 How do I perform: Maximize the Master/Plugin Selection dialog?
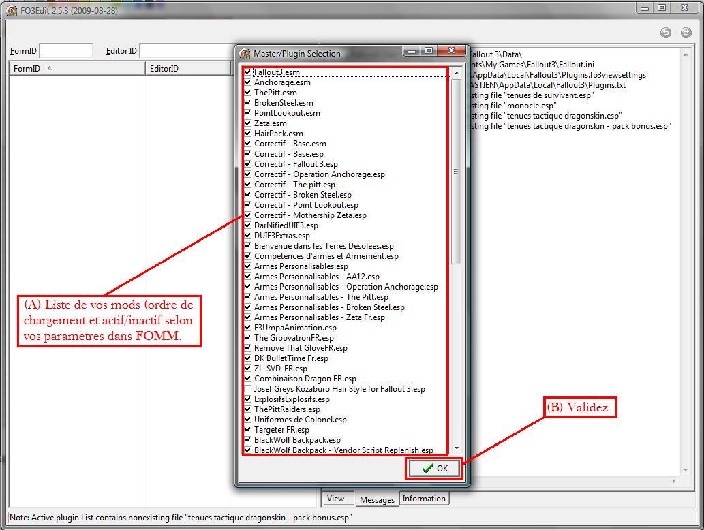[429, 51]
